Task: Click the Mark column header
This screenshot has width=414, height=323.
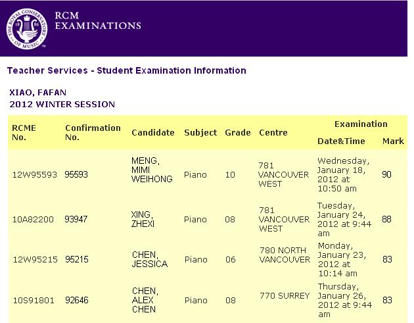Action: point(393,141)
